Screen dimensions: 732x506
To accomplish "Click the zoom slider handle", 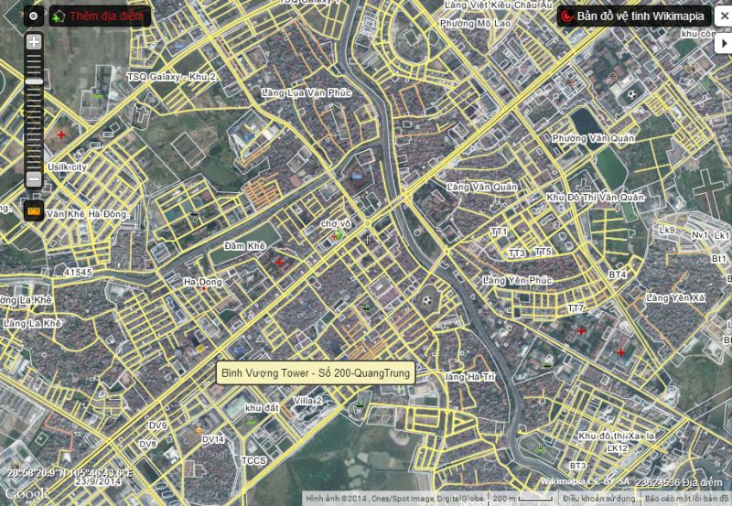I will (34, 81).
